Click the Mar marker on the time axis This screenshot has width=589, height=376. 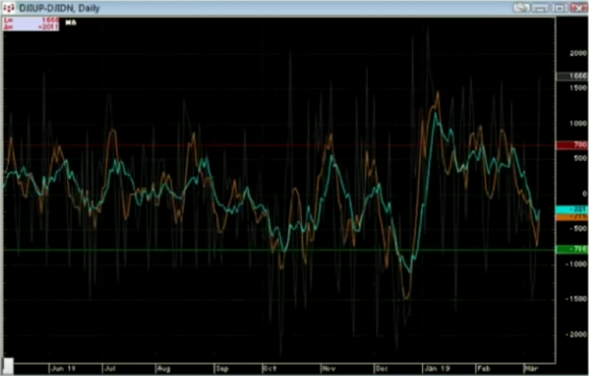(x=530, y=367)
